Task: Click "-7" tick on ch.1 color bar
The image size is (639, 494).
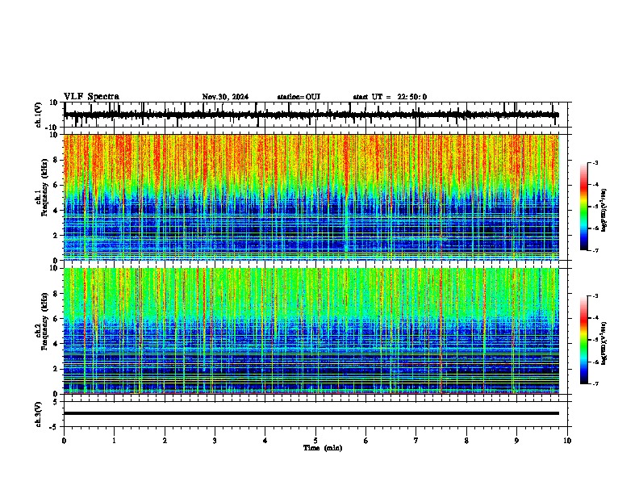Action: [595, 251]
